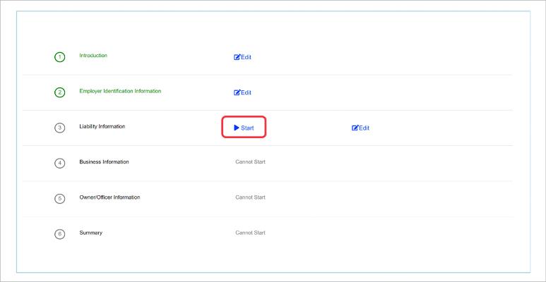This screenshot has height=282, width=546.
Task: Edit the Employer Identification Information step
Action: coord(243,92)
